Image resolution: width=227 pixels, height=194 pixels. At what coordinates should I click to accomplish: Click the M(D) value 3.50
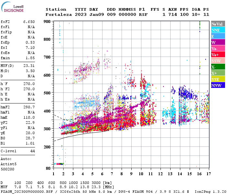pyautogui.click(x=30, y=71)
